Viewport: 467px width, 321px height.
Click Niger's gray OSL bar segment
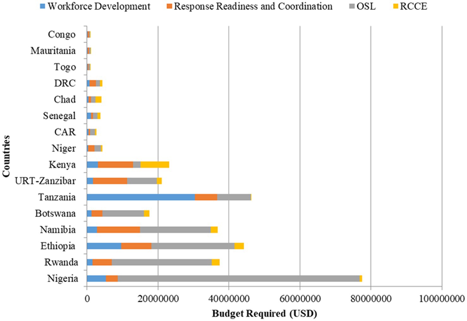(98, 148)
